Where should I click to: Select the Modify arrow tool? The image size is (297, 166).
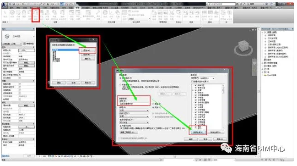(x=5, y=14)
